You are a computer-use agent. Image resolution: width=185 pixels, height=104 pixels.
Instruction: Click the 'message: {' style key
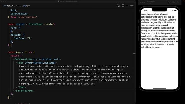point(18,35)
